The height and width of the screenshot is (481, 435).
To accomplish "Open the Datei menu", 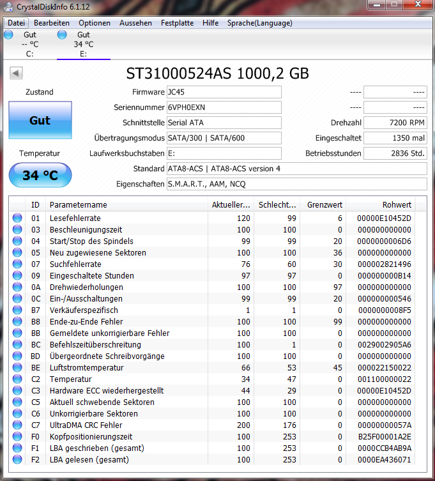I will [x=16, y=23].
